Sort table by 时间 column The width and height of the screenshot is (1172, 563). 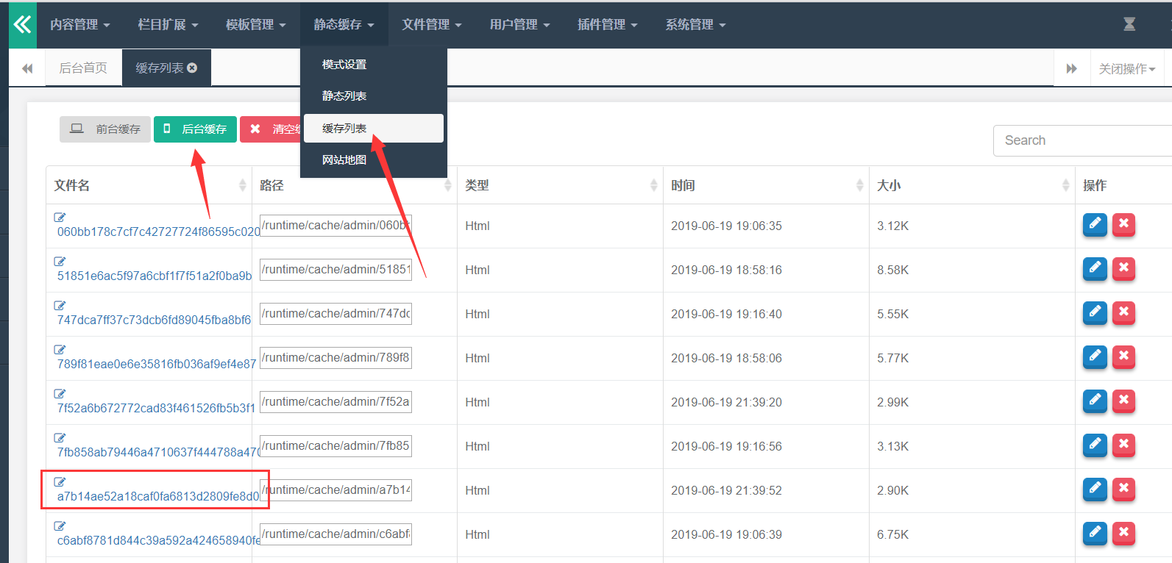coord(766,185)
